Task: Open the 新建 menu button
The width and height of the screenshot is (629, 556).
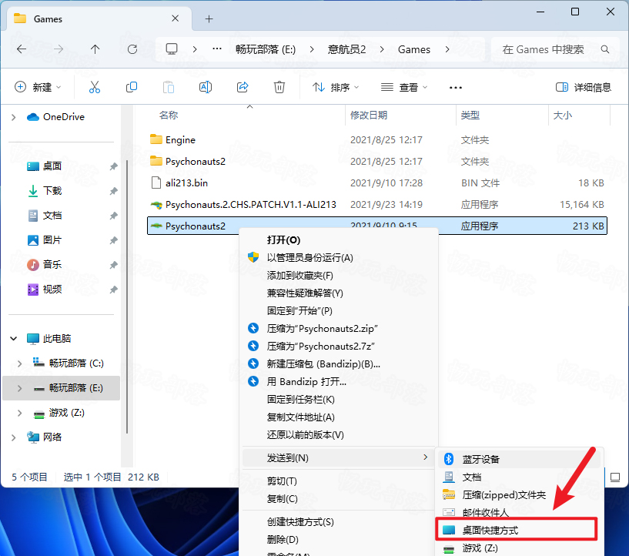Action: (37, 87)
